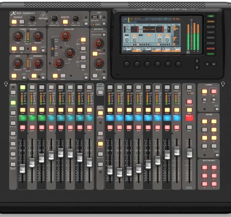Click the lit green button on left layer column
The image size is (231, 217).
(13, 103)
